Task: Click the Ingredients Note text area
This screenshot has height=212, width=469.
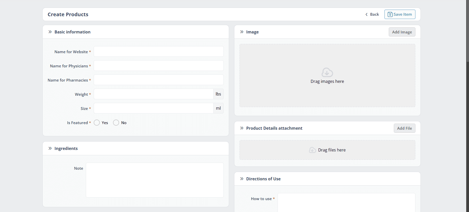Action: (x=155, y=180)
